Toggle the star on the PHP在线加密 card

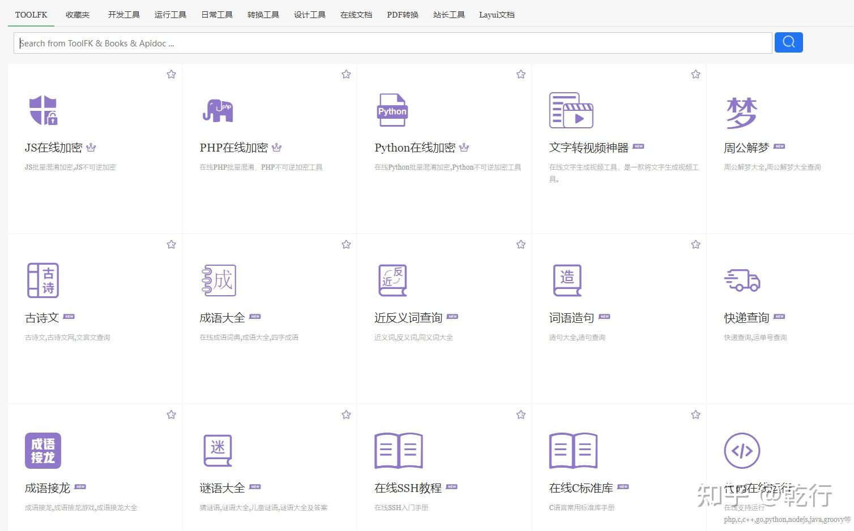[x=347, y=74]
